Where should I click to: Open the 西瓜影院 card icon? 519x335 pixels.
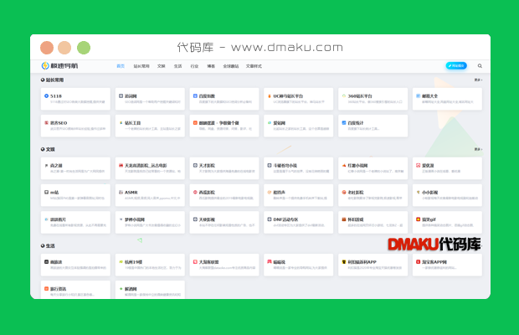pos(195,192)
